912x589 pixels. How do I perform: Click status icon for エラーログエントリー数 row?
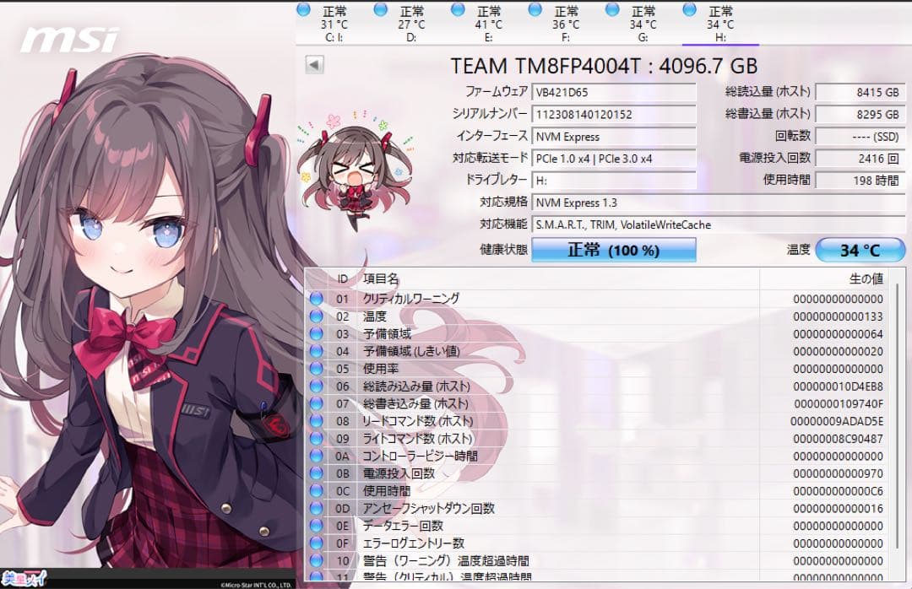pos(317,543)
